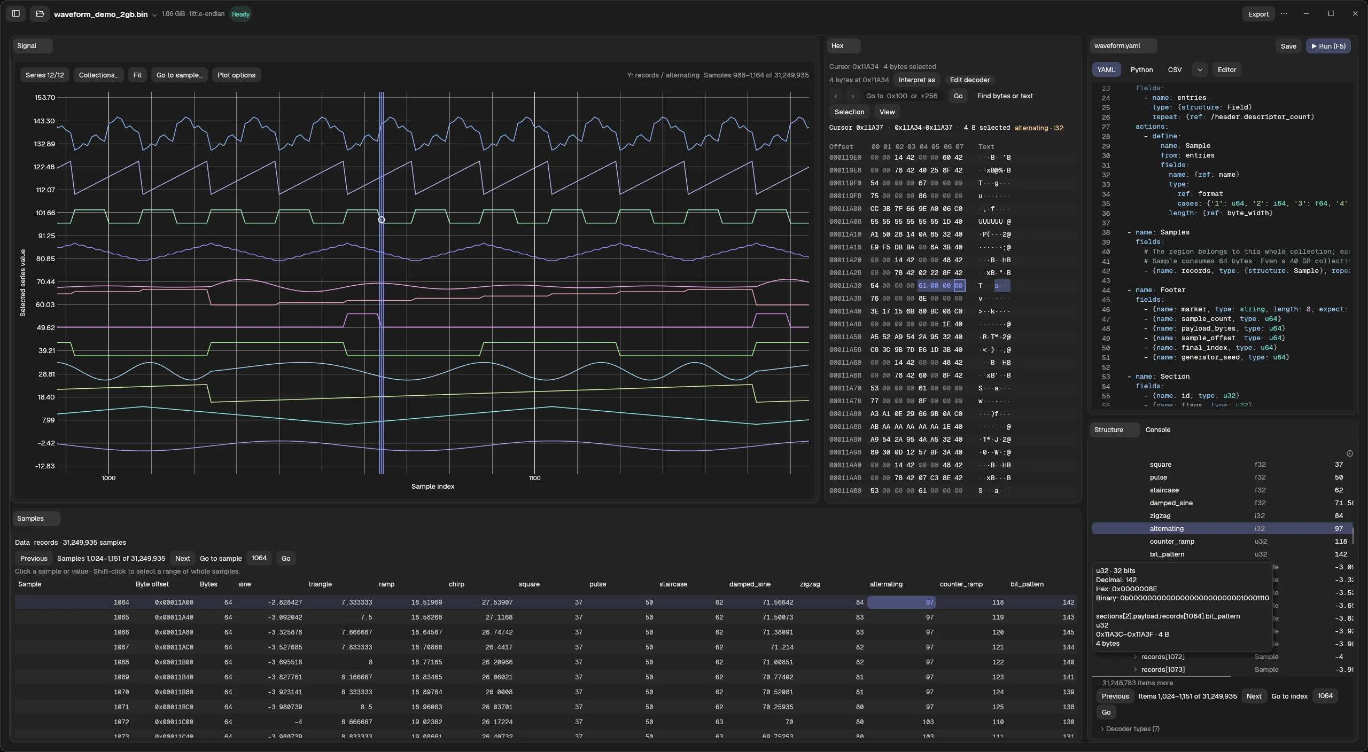
Task: Expand records[1072] tree node
Action: pos(1136,656)
